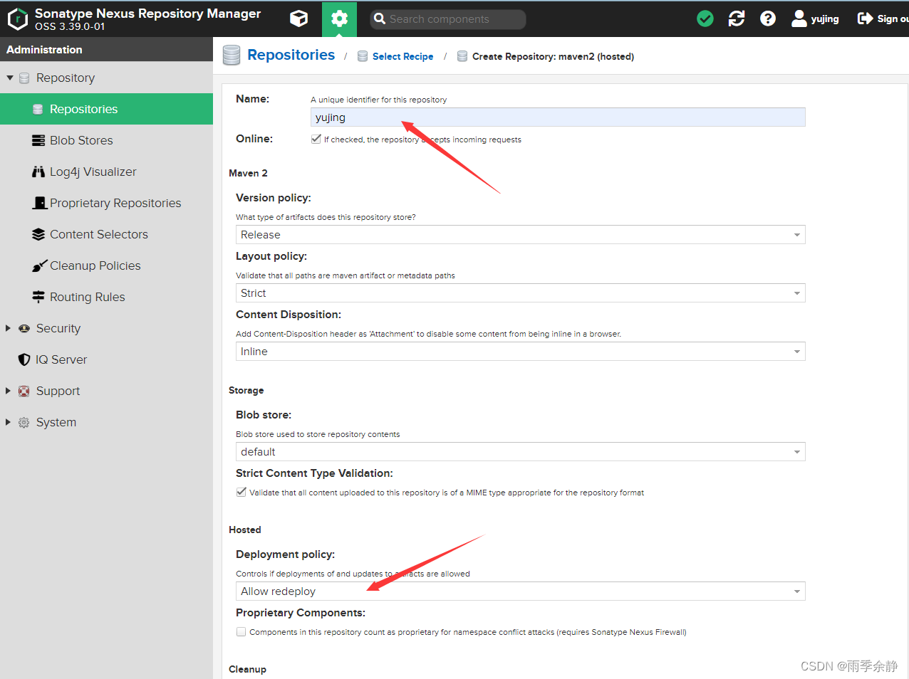Viewport: 909px width, 679px height.
Task: Click the search magnifier icon
Action: (380, 19)
